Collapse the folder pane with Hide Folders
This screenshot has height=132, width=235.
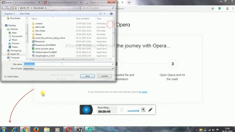click(x=11, y=77)
